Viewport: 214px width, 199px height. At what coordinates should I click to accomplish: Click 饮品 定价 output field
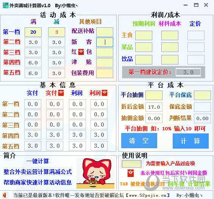click(196, 60)
